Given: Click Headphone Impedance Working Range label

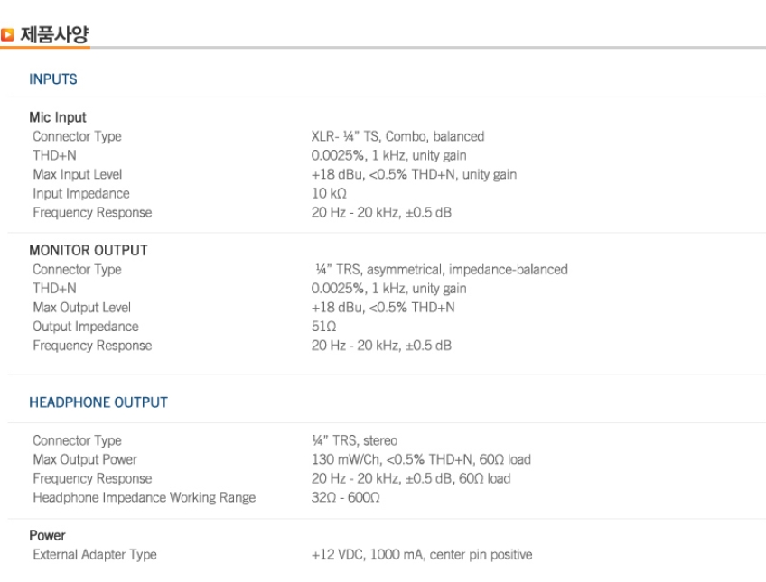Looking at the screenshot, I should click(x=144, y=497).
